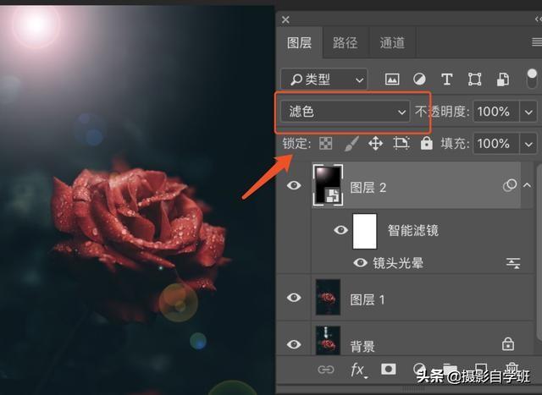Lock all padlock icon next to 锁定

tap(426, 143)
